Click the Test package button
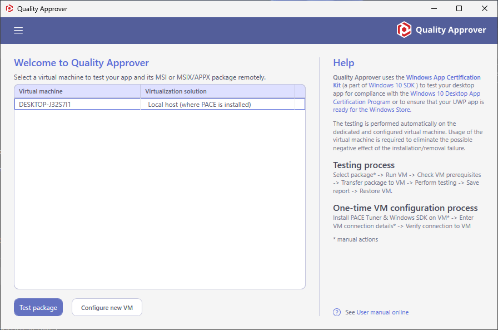 coord(38,307)
